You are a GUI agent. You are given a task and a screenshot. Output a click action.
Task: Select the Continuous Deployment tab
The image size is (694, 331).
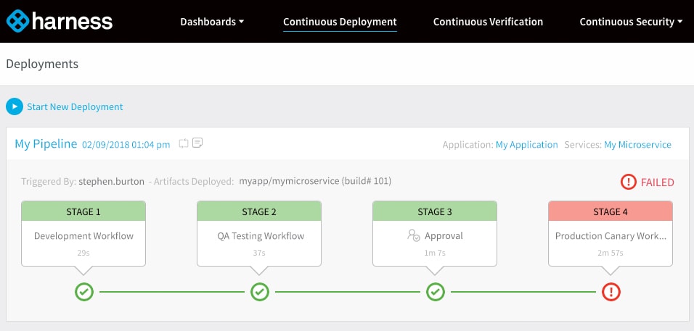(340, 22)
